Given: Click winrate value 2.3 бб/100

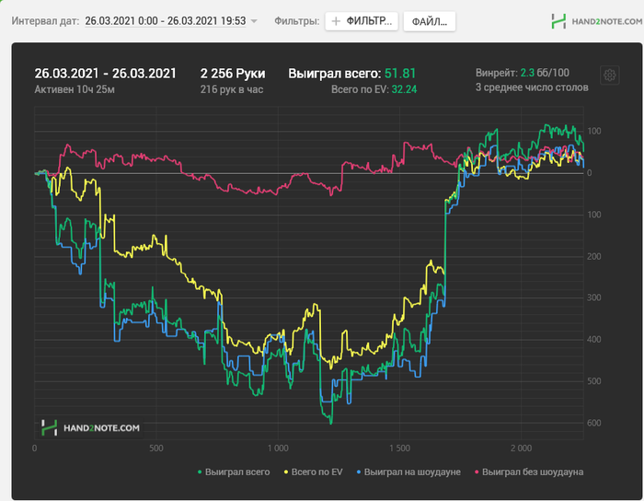Looking at the screenshot, I should tap(545, 73).
